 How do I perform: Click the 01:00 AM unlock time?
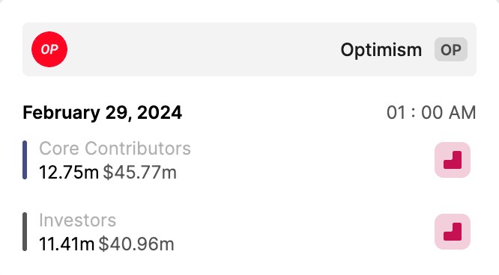click(x=432, y=113)
